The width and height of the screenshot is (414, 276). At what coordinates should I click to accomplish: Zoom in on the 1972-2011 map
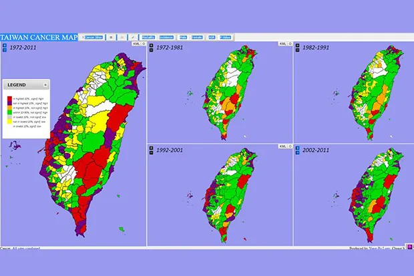(x=5, y=45)
